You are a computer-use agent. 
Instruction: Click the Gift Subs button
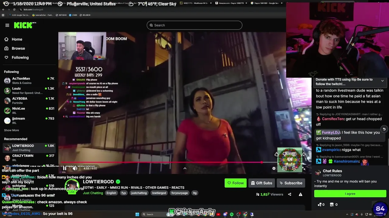pos(261,183)
